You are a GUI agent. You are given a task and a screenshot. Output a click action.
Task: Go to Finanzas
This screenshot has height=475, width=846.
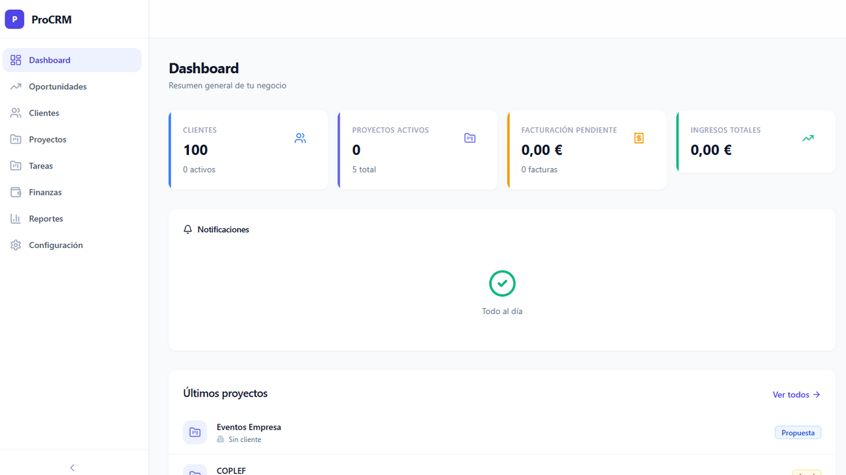(x=72, y=192)
